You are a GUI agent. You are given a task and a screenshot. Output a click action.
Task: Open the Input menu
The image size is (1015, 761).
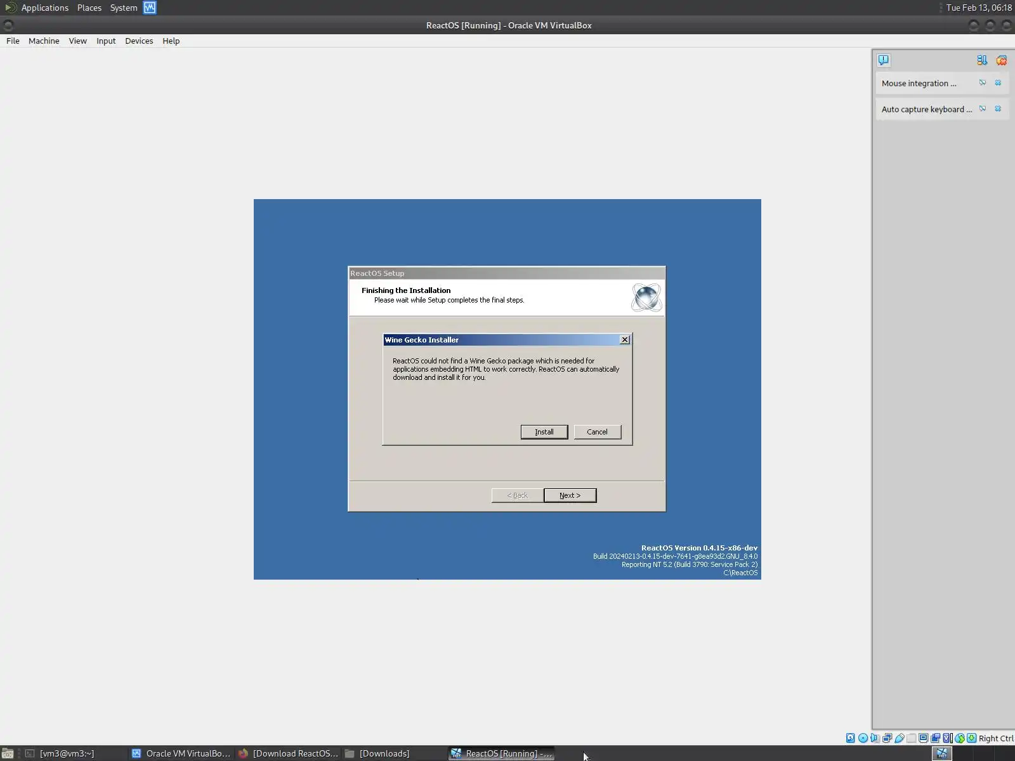[x=106, y=41]
